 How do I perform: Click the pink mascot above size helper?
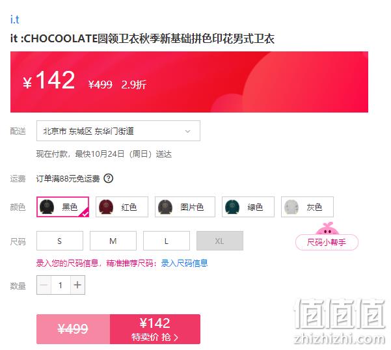coord(327,228)
